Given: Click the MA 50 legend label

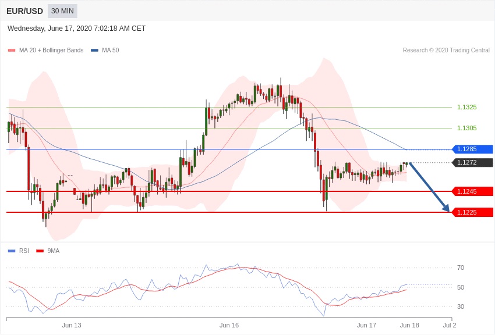Looking at the screenshot, I should point(111,51).
